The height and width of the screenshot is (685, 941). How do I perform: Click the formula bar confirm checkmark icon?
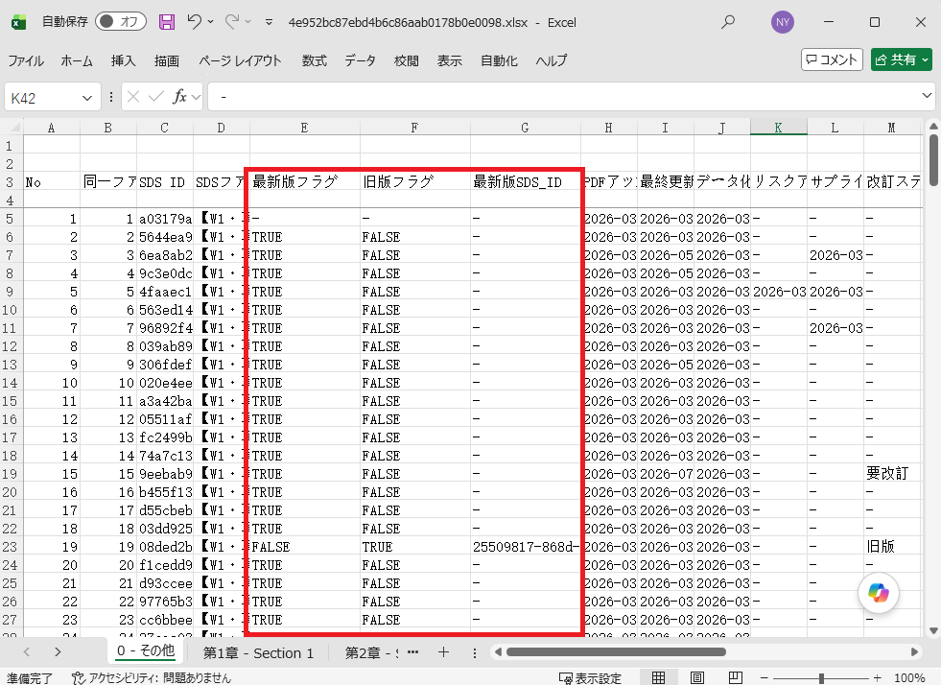156,97
